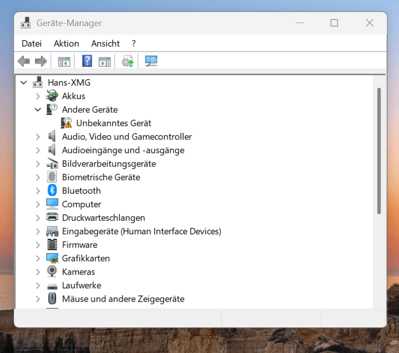
Task: Click the Firmware chip icon
Action: click(x=52, y=245)
